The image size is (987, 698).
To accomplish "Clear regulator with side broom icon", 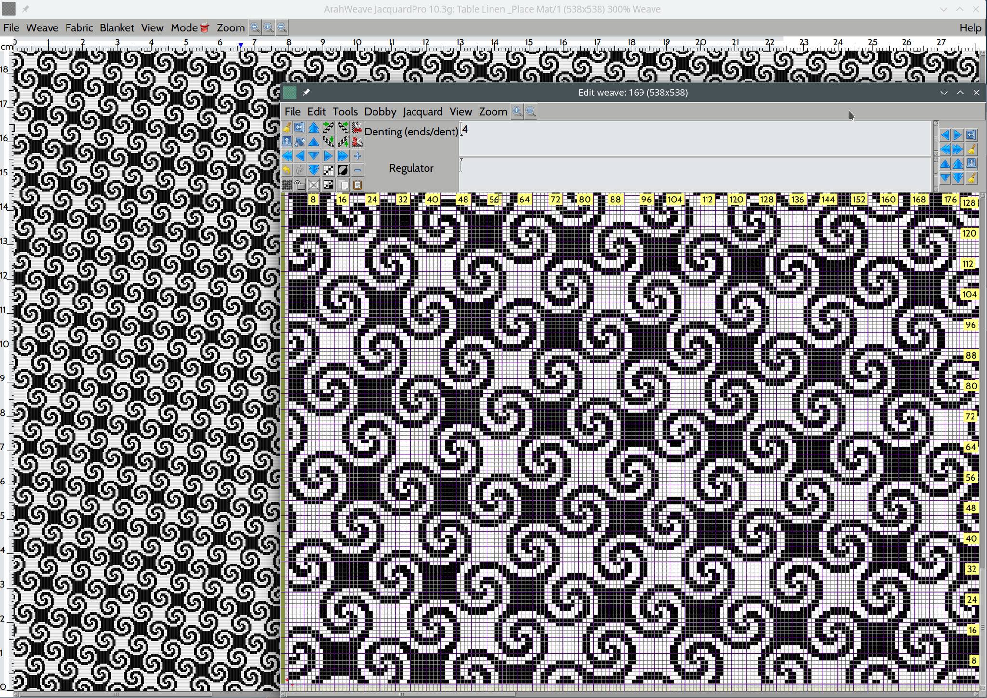I will pos(972,177).
